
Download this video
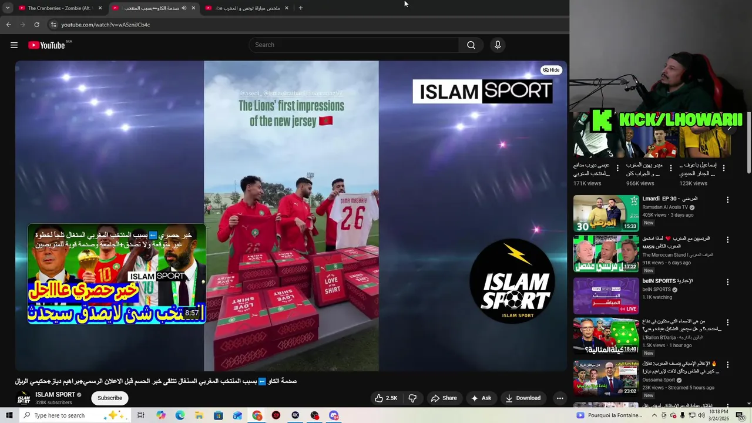point(523,398)
